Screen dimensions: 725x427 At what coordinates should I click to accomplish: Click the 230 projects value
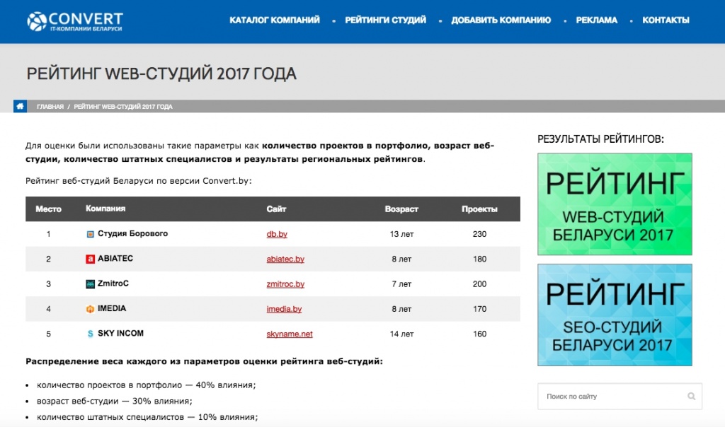pyautogui.click(x=479, y=234)
